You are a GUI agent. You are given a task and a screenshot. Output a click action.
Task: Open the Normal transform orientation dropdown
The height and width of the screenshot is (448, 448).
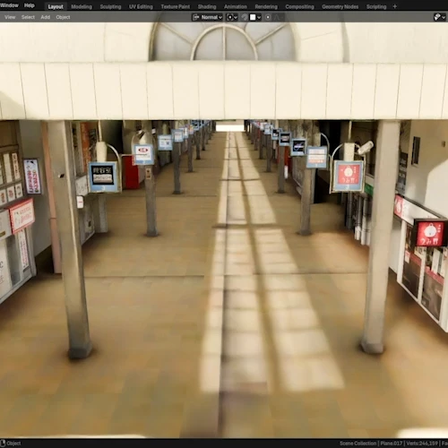point(208,17)
